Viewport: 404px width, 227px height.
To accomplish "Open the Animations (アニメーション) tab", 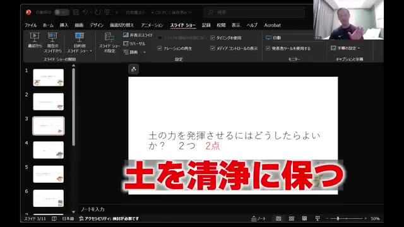I will click(x=152, y=25).
